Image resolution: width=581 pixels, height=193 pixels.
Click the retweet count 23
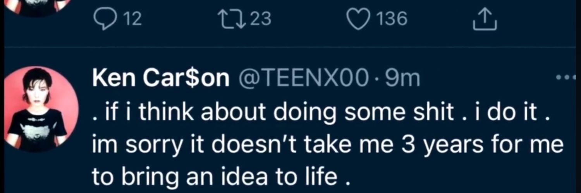point(260,19)
